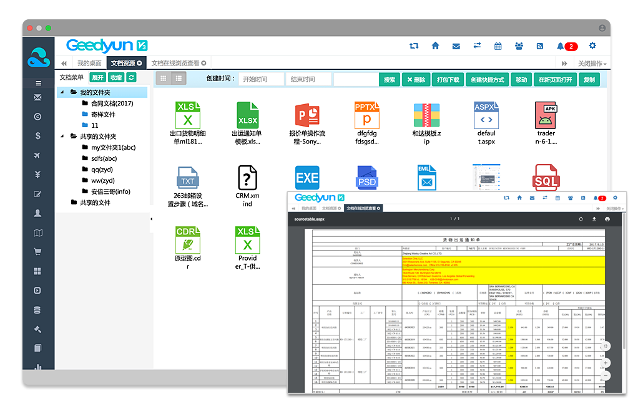Screen dimensions: 633x399
Task: Click the exchange arrows icon in main header
Action: [477, 46]
